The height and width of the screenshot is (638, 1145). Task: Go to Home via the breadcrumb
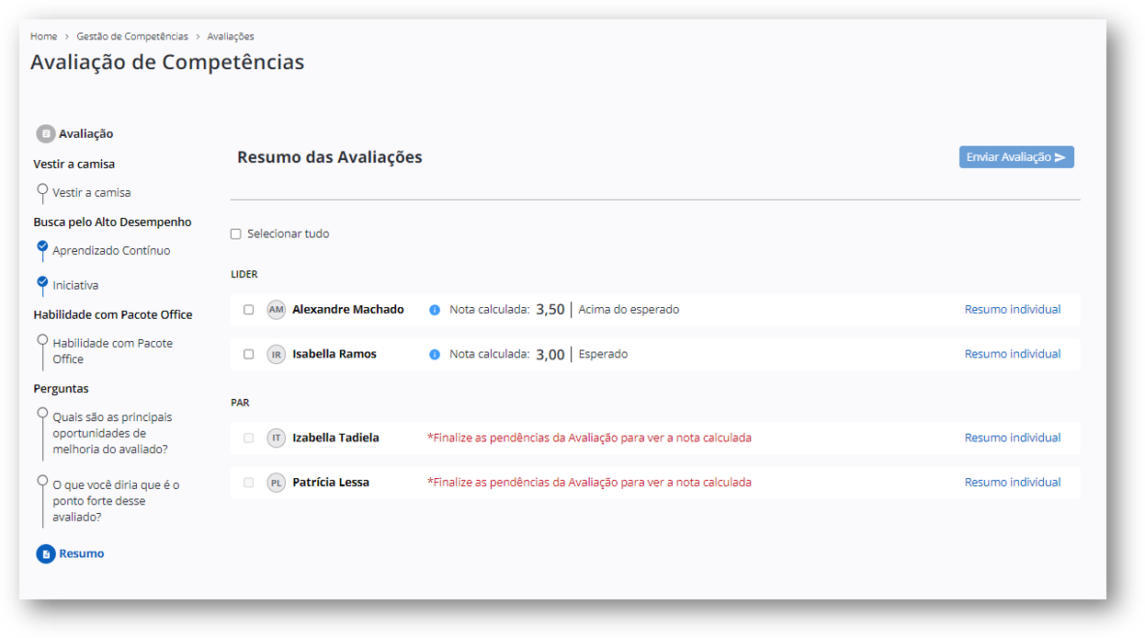coord(43,37)
